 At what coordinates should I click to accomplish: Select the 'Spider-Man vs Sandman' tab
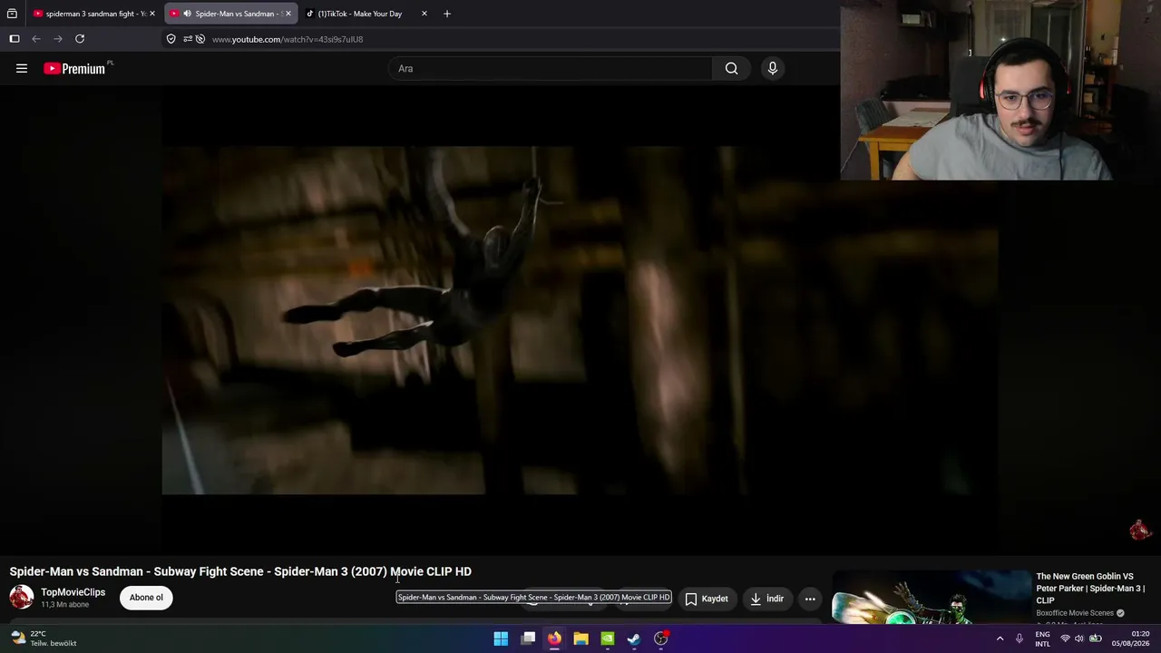[x=232, y=14]
